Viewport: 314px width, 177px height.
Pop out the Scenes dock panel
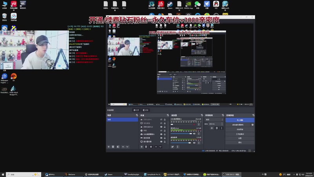[137, 115]
